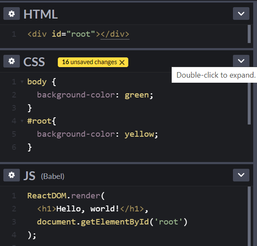Select the JS panel title

(x=29, y=176)
